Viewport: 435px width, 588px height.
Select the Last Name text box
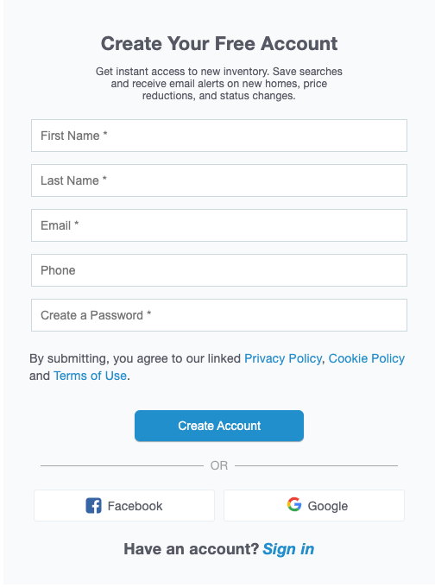[x=219, y=180]
